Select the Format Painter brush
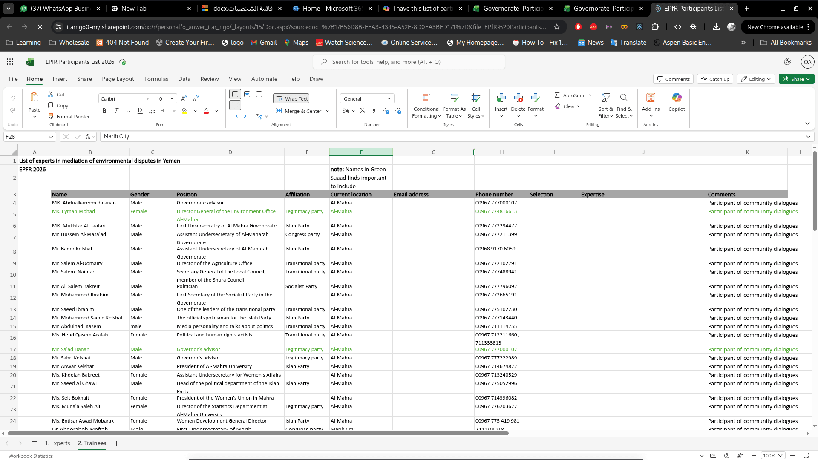The width and height of the screenshot is (818, 460). pos(51,116)
